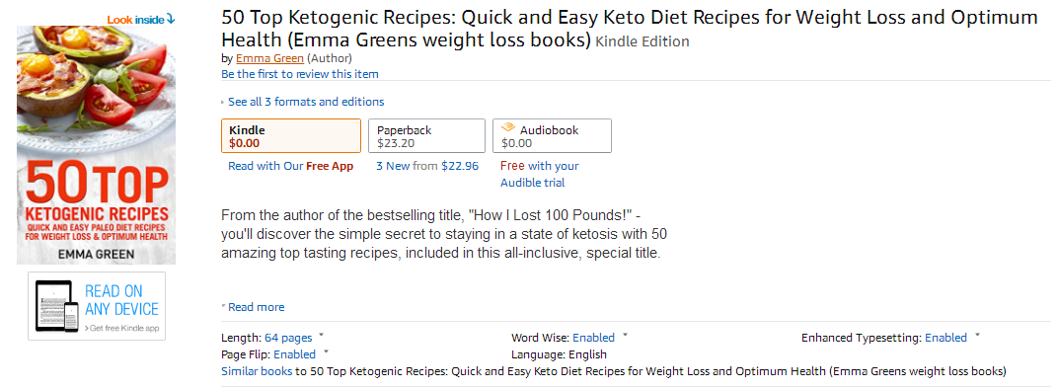Open the Page Flip Enabled dropdown arrow

326,351
